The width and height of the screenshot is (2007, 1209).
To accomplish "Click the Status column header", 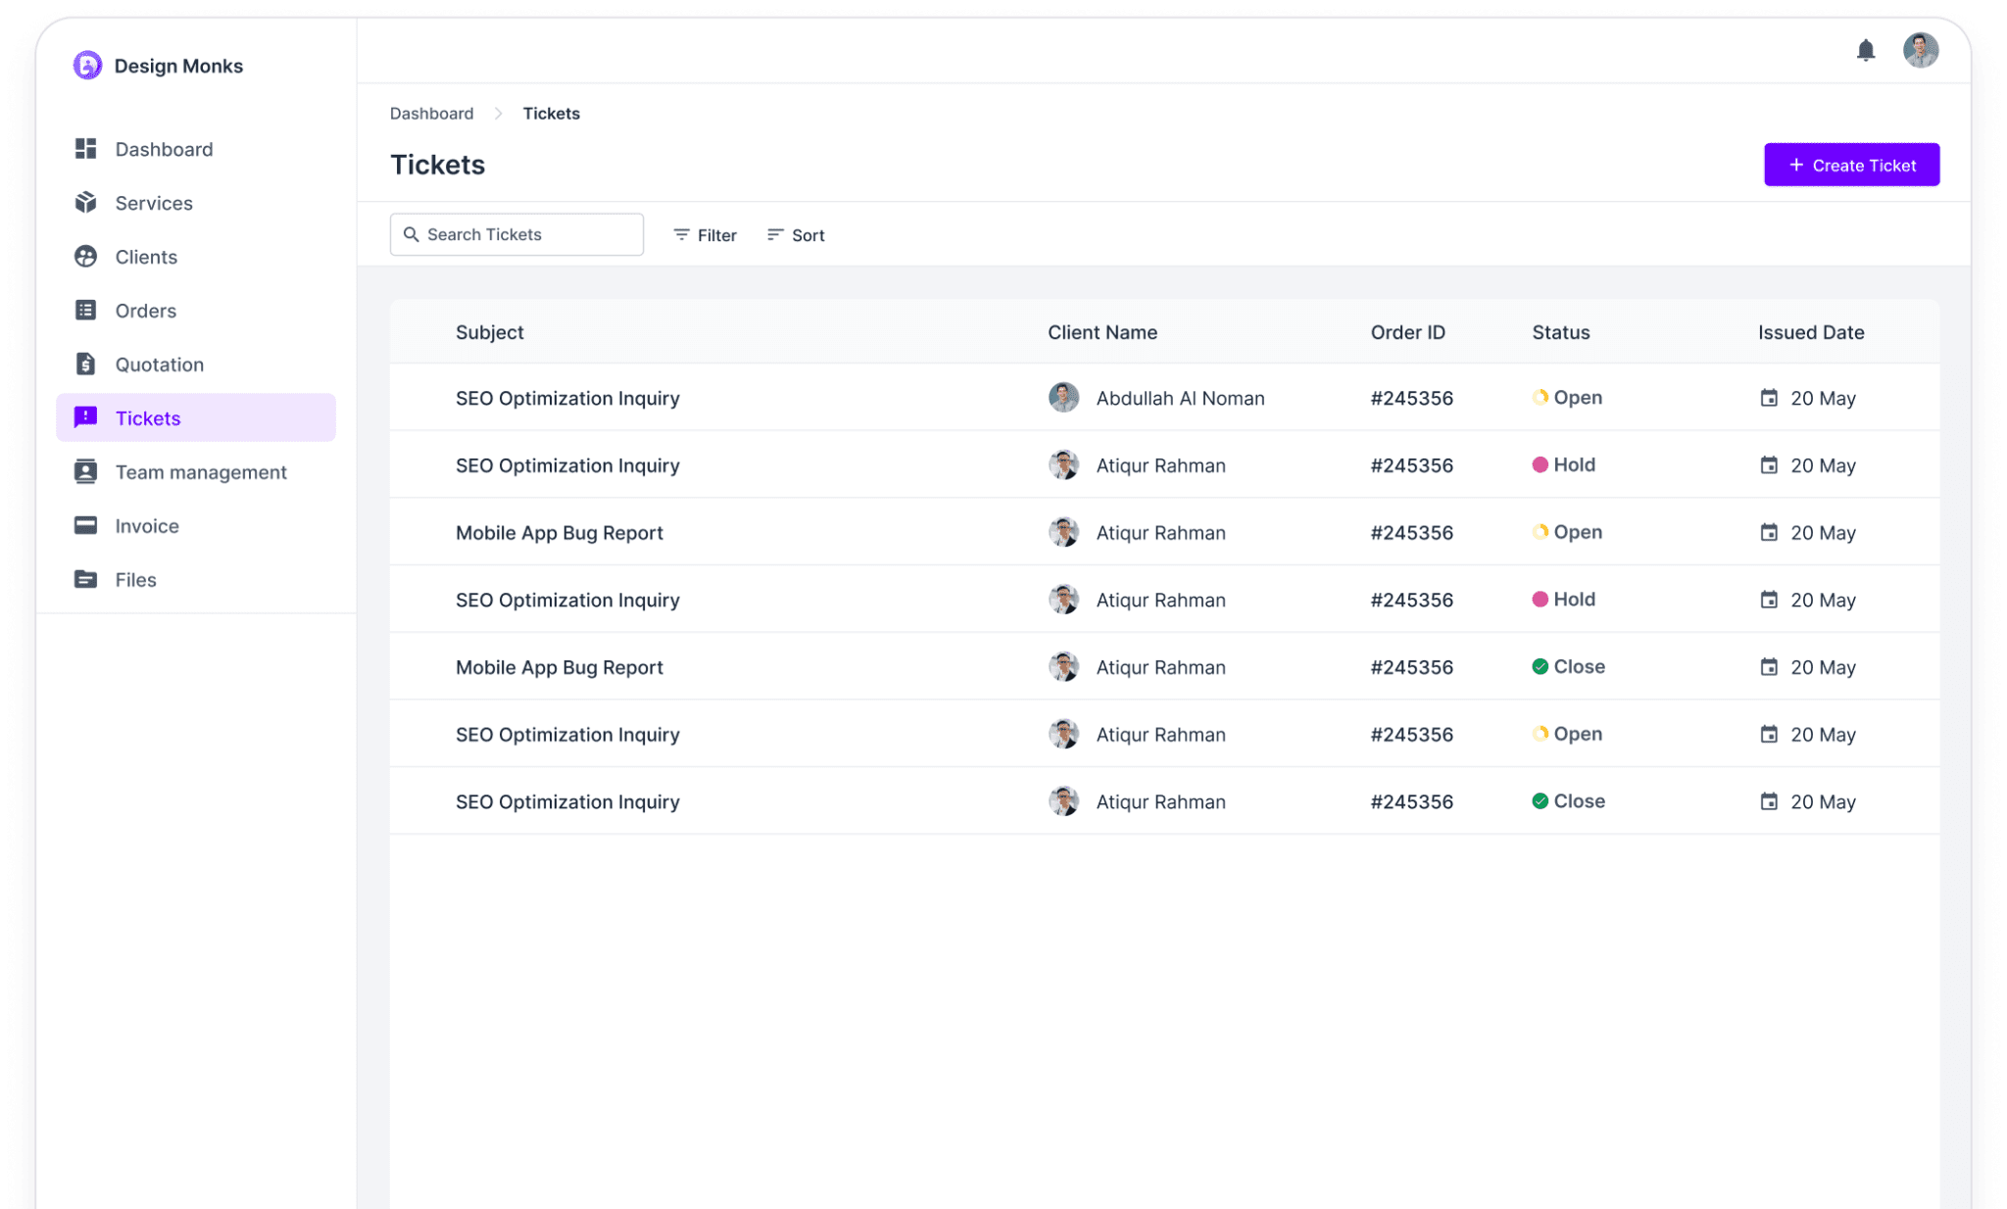I will 1560,332.
